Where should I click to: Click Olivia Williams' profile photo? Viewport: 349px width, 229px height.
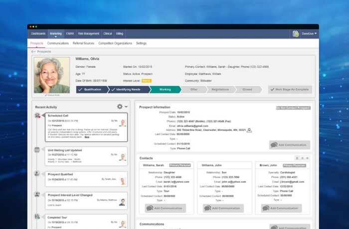(x=52, y=75)
